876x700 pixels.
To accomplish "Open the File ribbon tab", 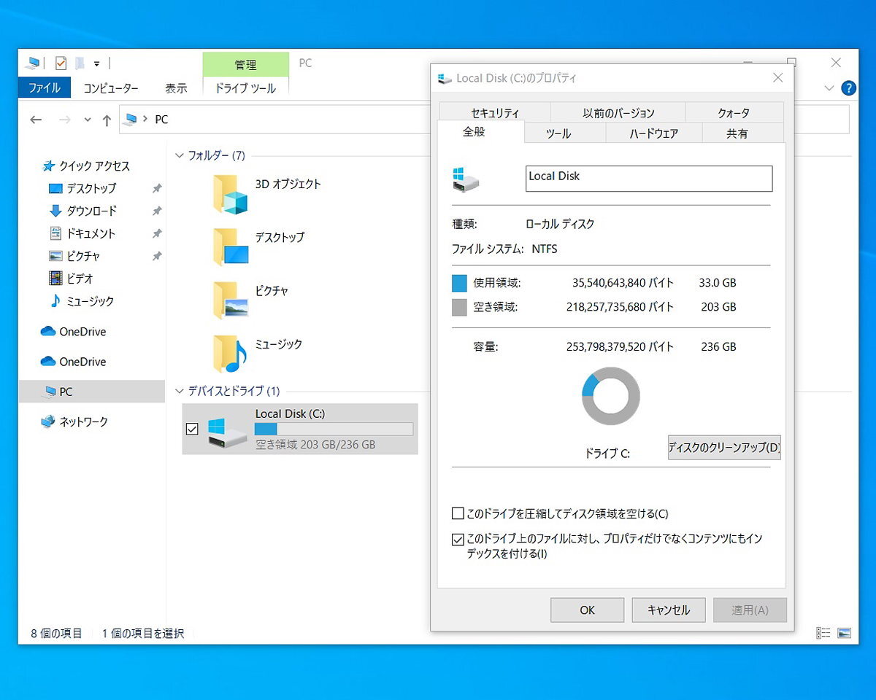I will [x=45, y=87].
